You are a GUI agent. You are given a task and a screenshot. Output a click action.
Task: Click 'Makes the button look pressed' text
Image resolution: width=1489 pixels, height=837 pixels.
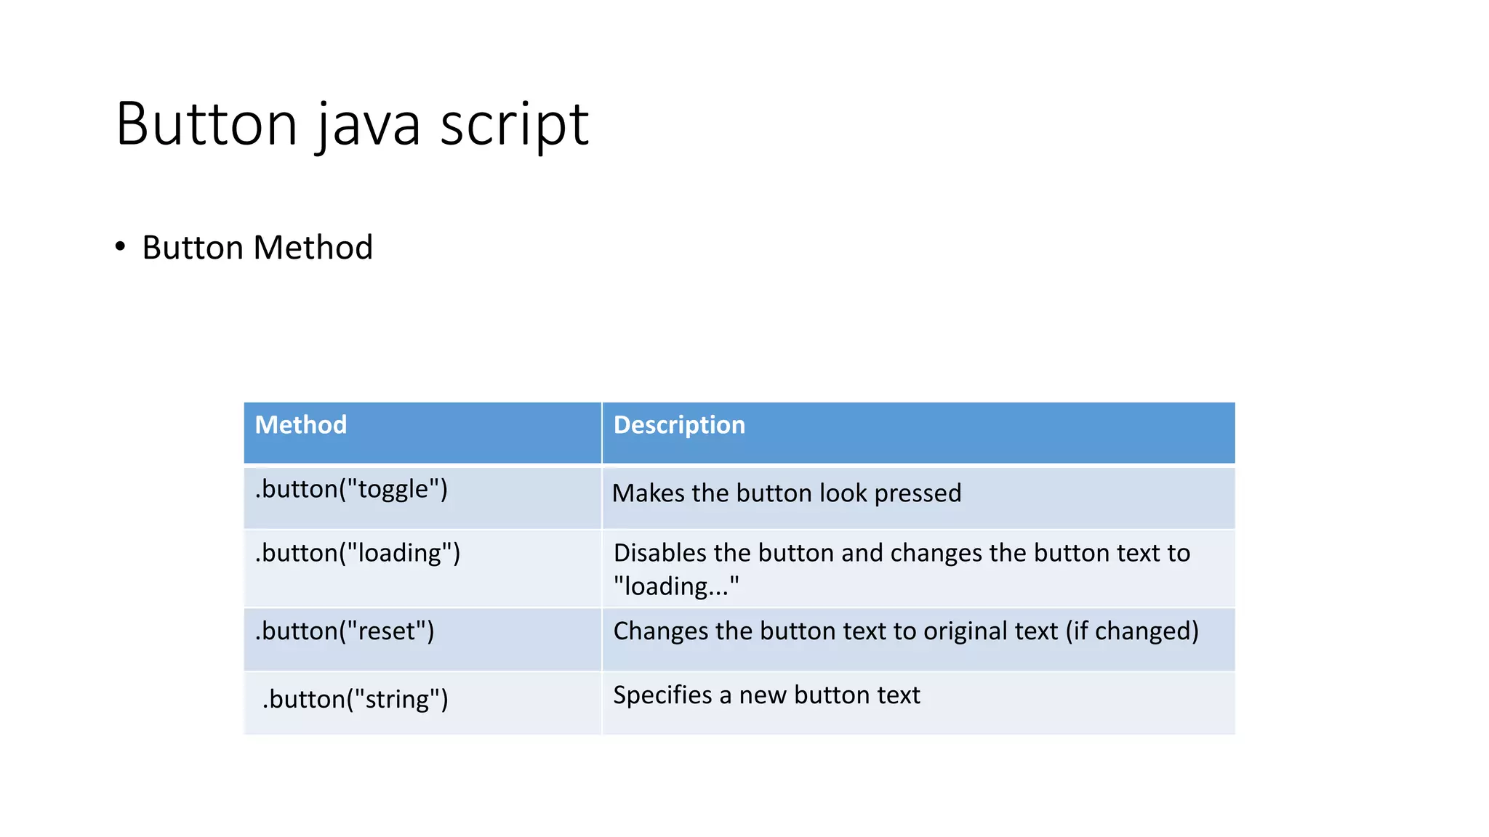[787, 493]
